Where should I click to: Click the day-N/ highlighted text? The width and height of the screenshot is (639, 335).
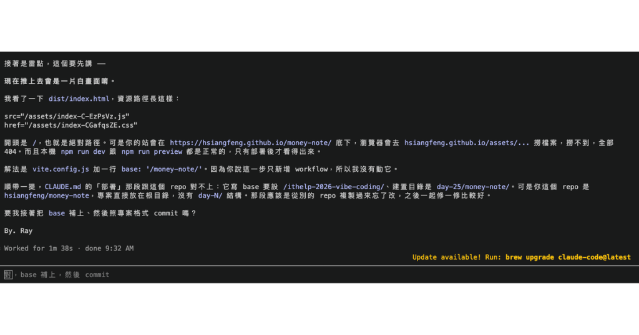[x=210, y=196]
